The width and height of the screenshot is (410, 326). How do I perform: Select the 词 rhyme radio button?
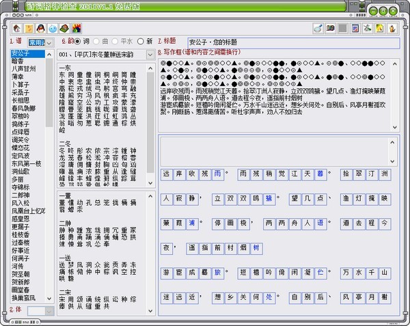pos(77,41)
